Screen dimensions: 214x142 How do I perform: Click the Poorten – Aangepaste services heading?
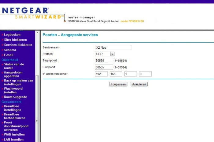click(70, 35)
